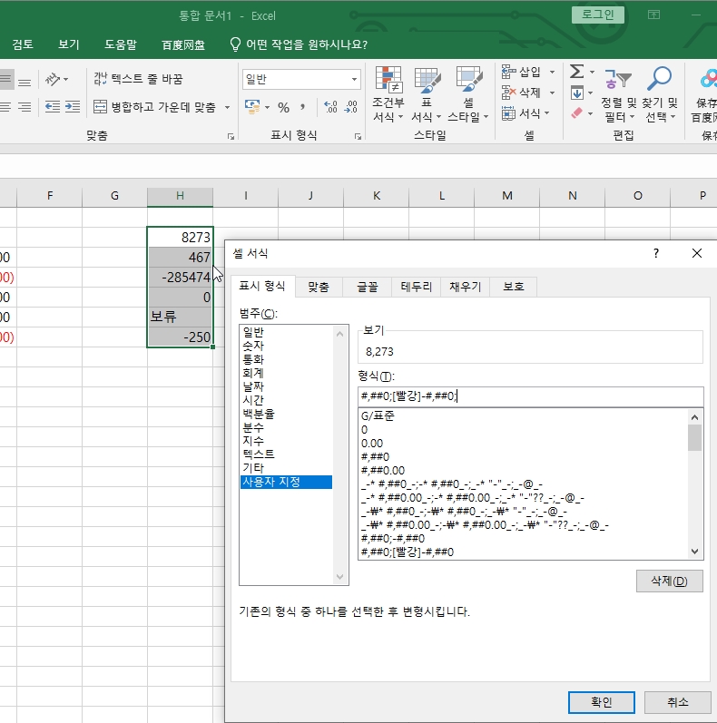Click the insert cells (삽입) icon
The width and height of the screenshot is (717, 723).
pos(508,72)
